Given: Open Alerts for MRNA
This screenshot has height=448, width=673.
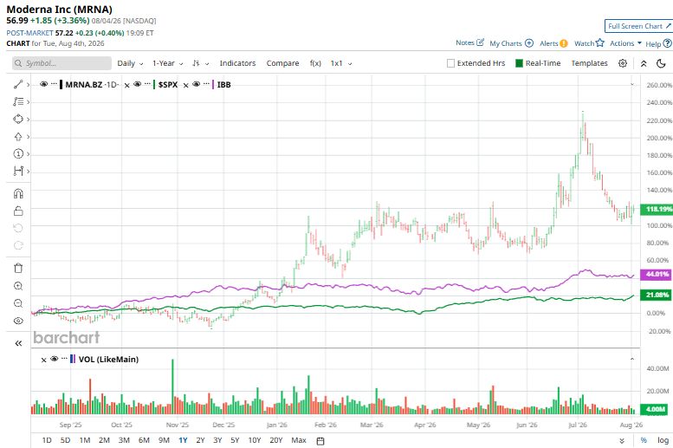Looking at the screenshot, I should 553,43.
